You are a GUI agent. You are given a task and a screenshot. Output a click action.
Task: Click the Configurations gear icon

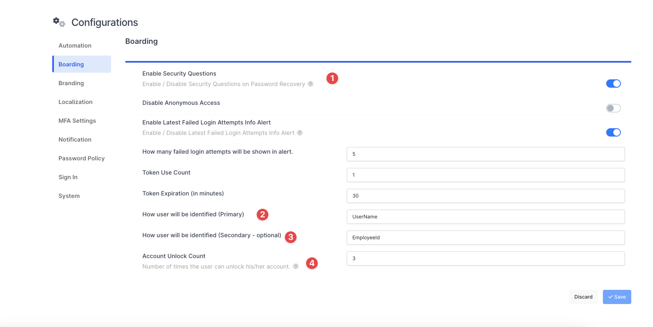[59, 22]
